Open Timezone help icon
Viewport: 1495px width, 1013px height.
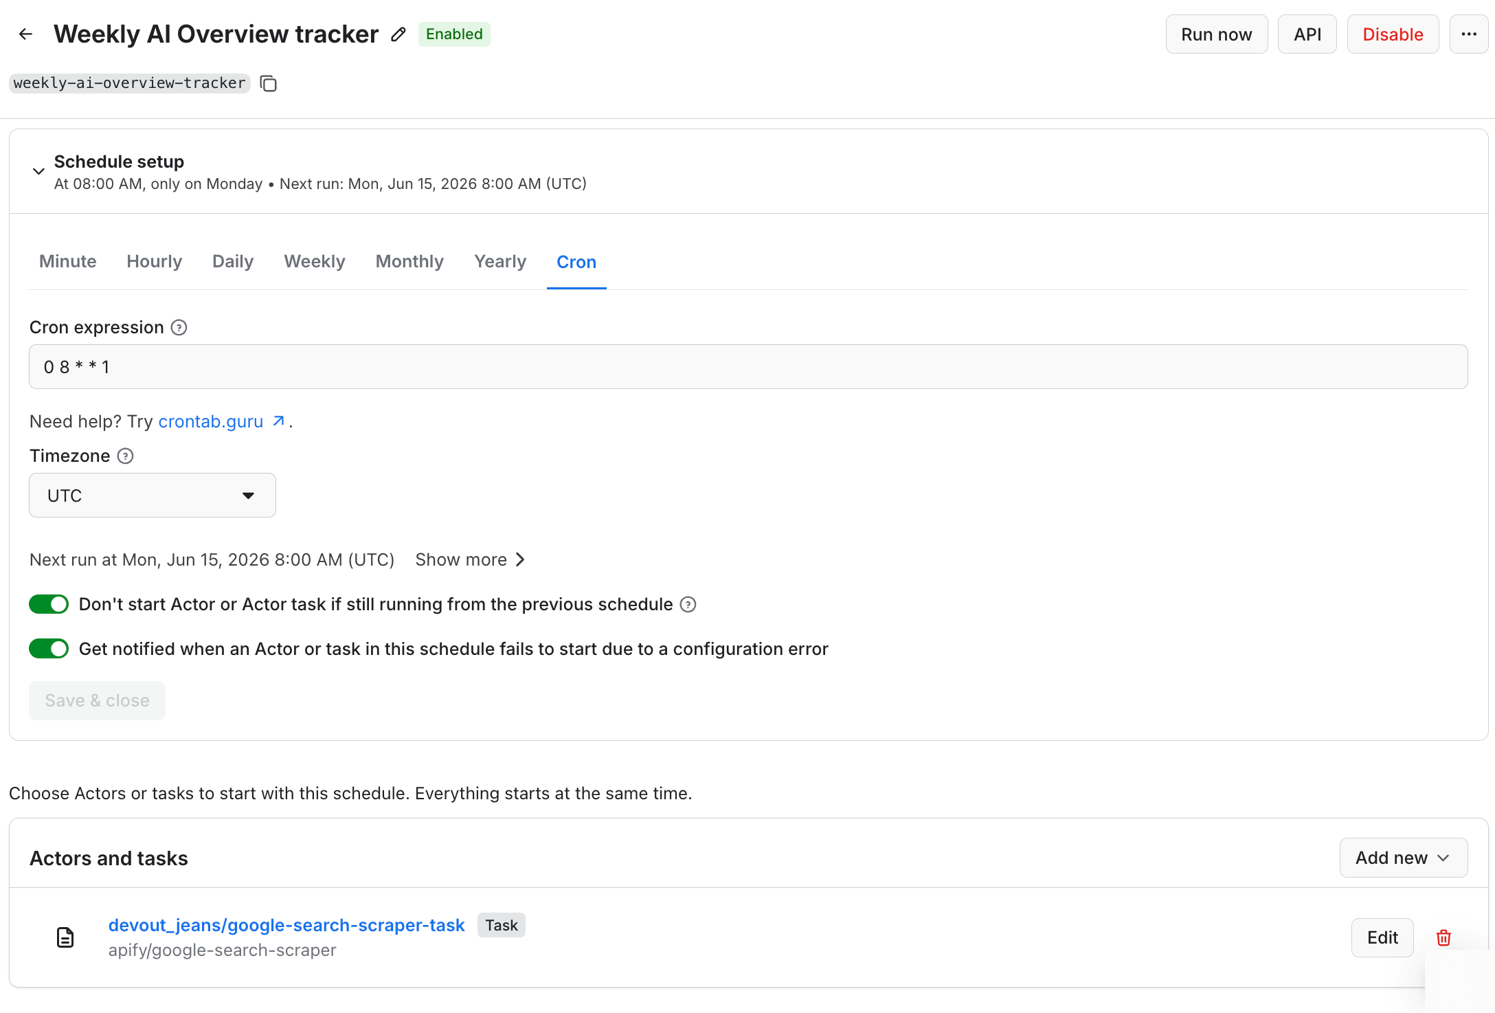click(125, 456)
